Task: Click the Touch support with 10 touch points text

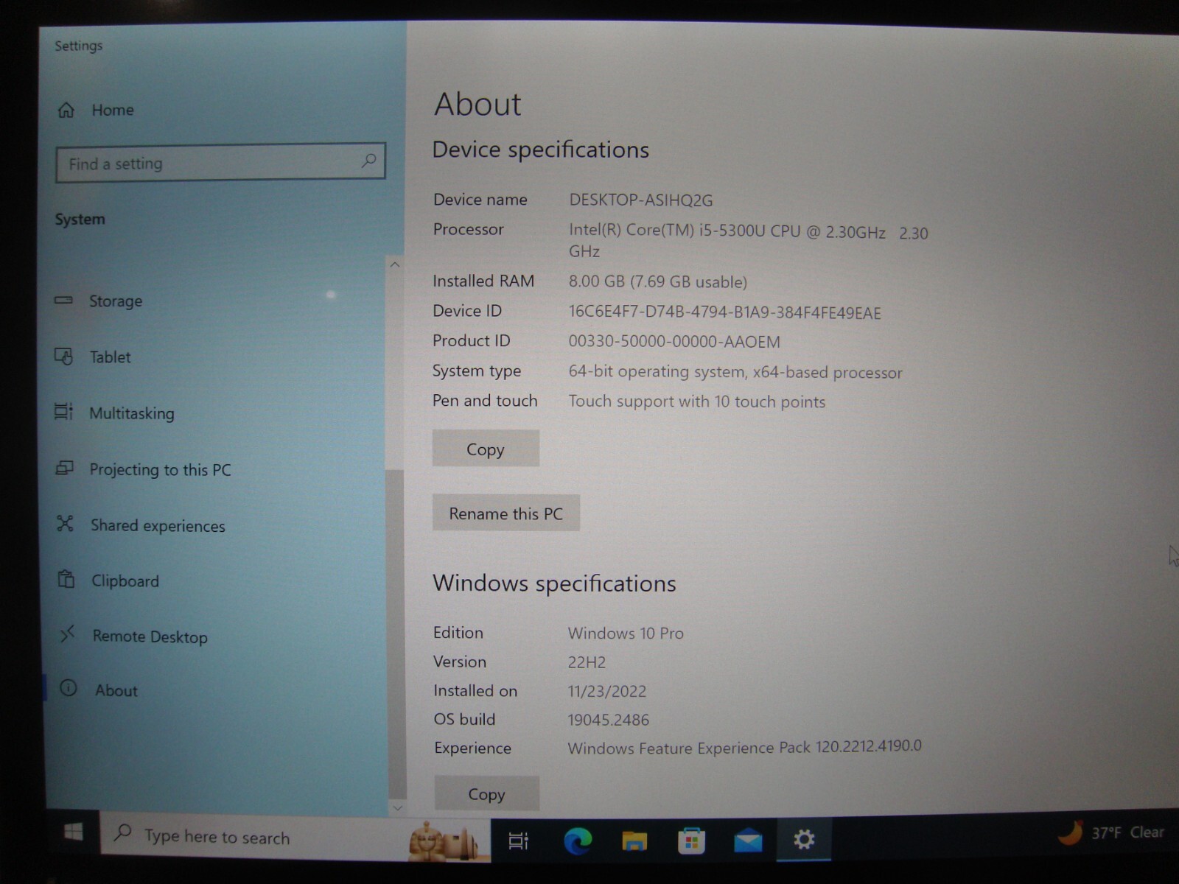Action: pos(696,401)
